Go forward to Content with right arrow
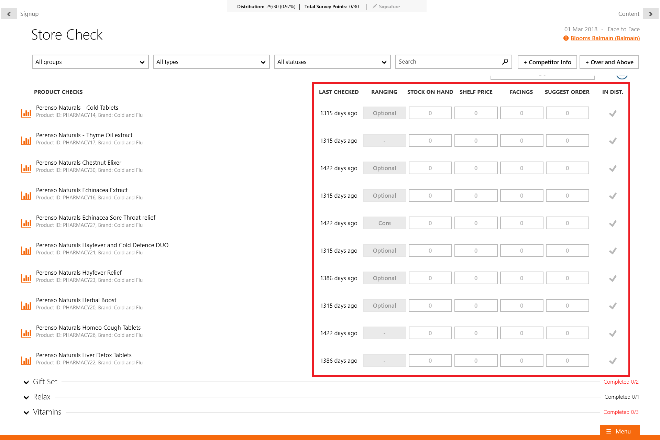Screen dimensions: 660x440 pos(650,14)
